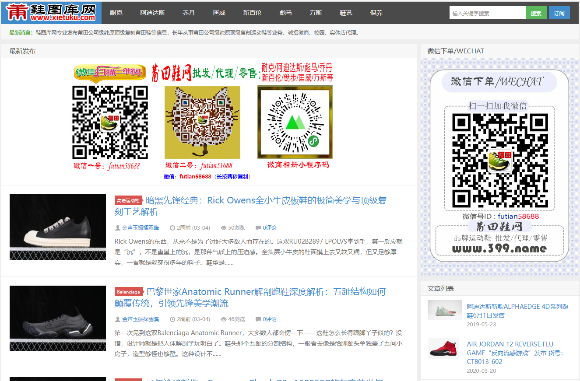Screen dimensions: 580x381
Task: Go to the 鞋讯 navigation section
Action: 346,13
